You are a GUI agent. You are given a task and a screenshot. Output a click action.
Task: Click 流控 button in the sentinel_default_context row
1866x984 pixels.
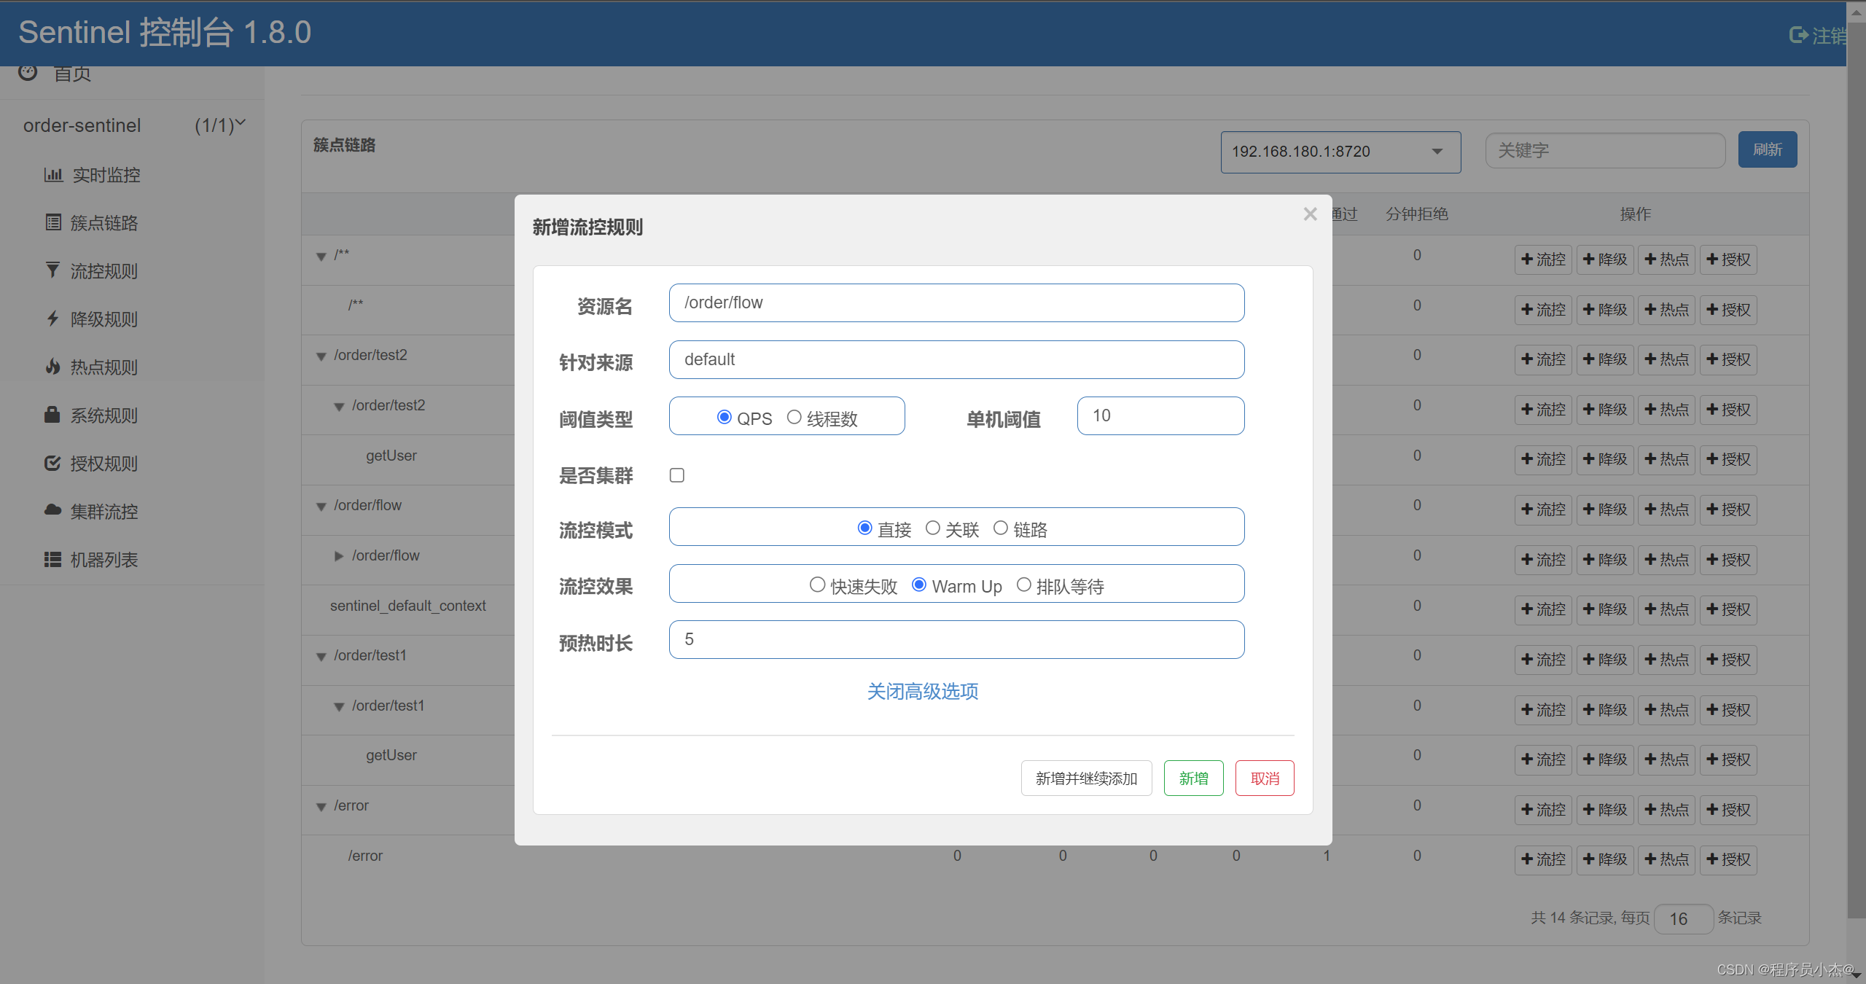1543,609
